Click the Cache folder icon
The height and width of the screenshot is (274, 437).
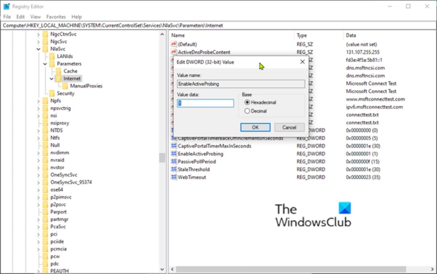click(x=58, y=71)
